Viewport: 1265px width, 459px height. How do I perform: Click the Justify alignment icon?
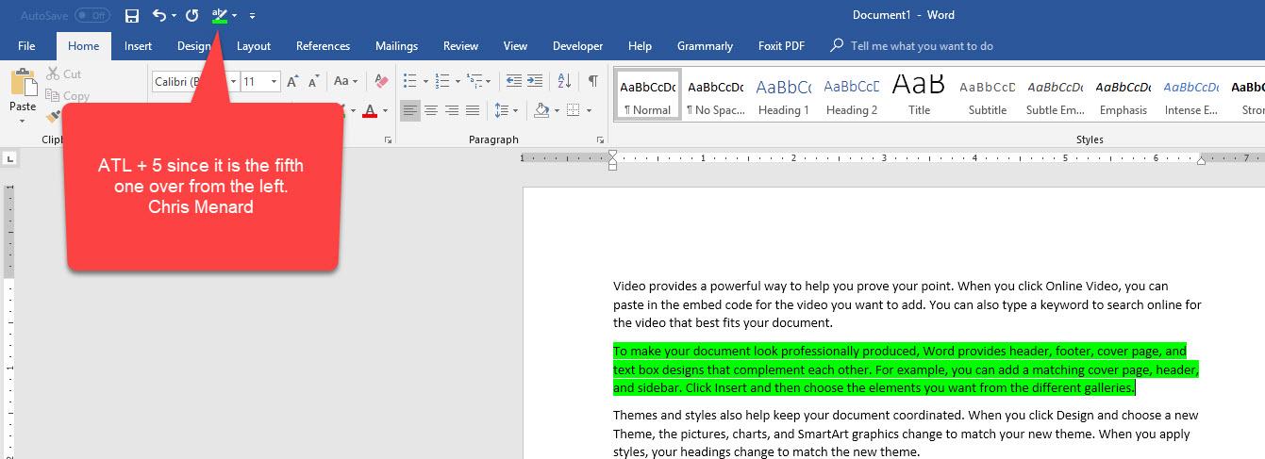pyautogui.click(x=473, y=110)
